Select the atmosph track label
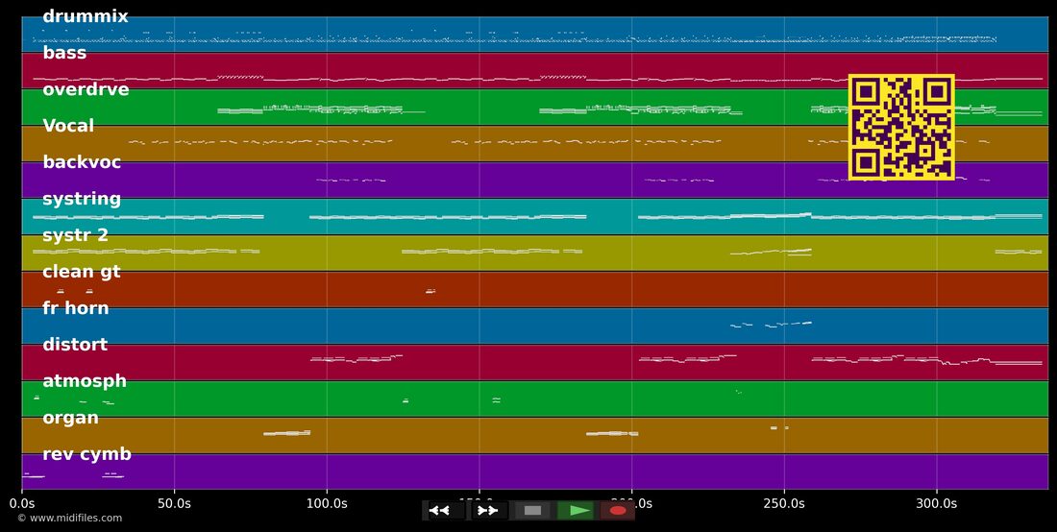 (85, 381)
